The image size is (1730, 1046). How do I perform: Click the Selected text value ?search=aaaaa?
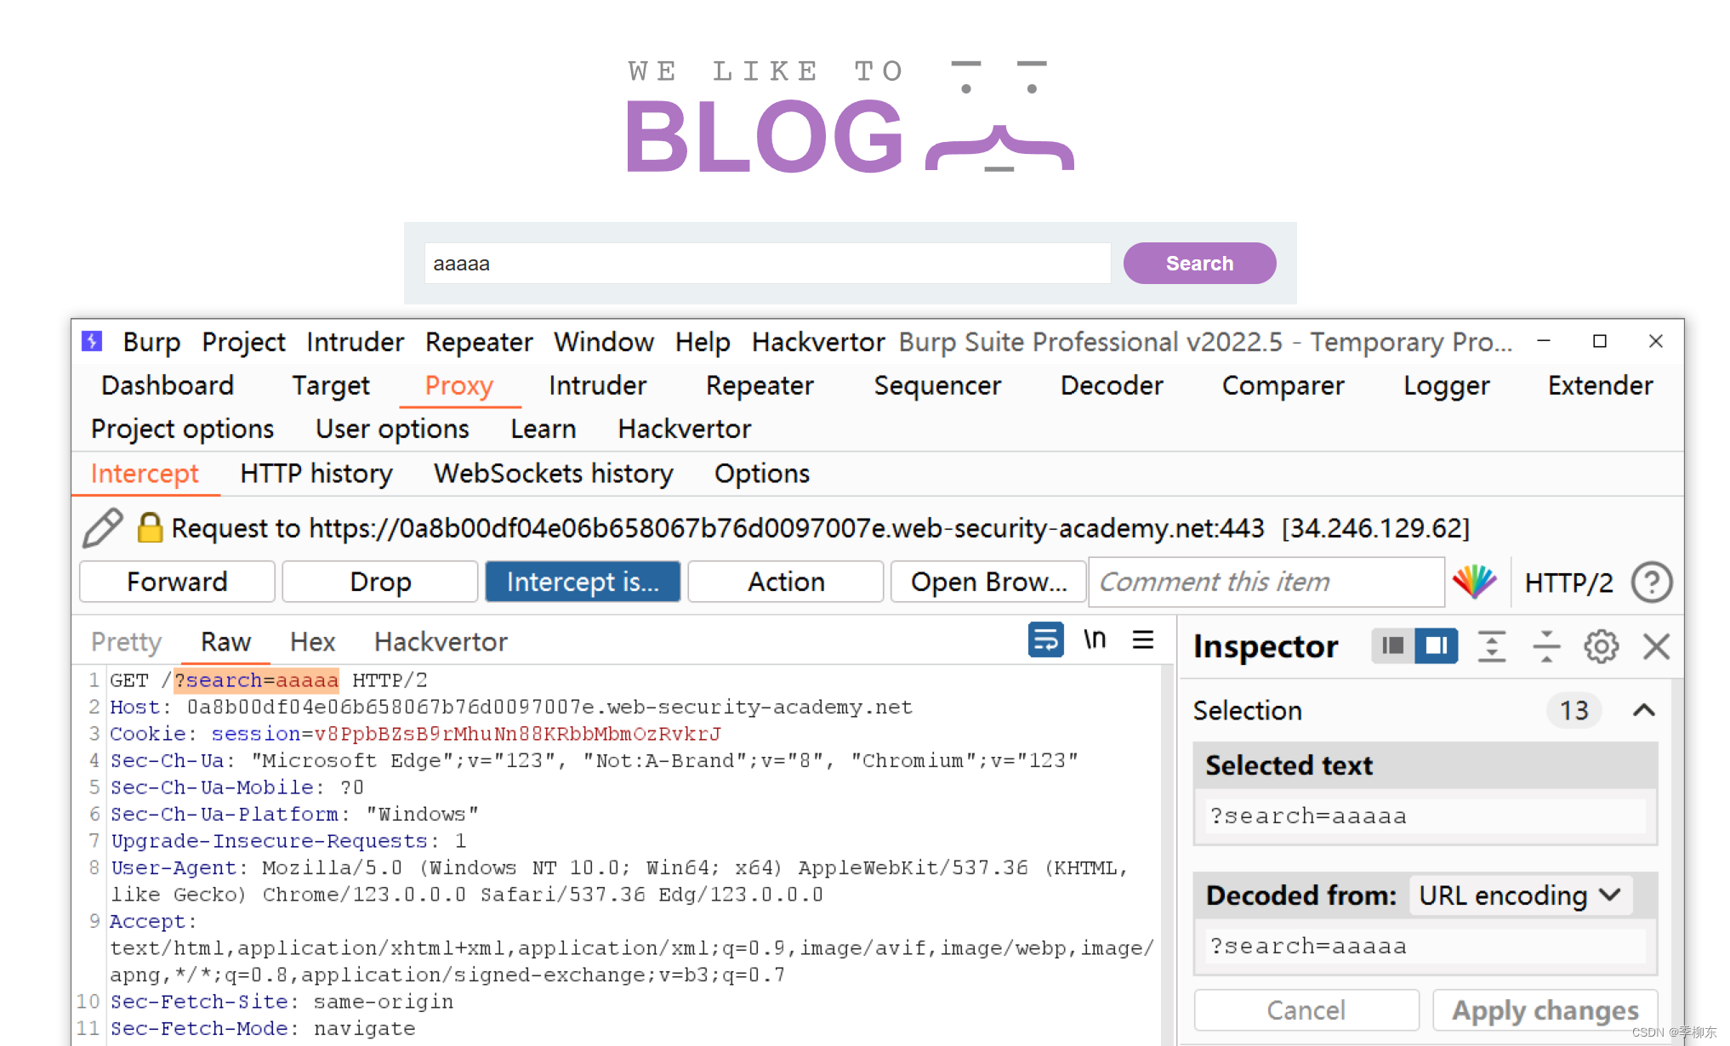pos(1425,816)
